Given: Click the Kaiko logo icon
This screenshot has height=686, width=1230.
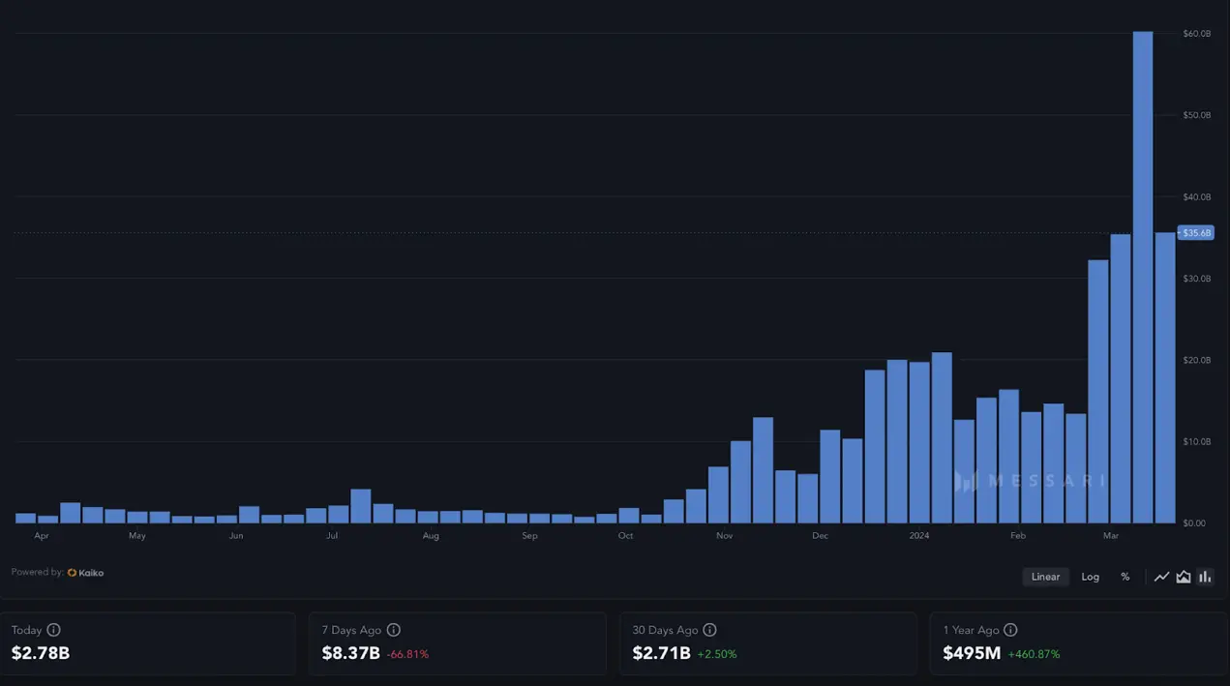Looking at the screenshot, I should click(73, 573).
